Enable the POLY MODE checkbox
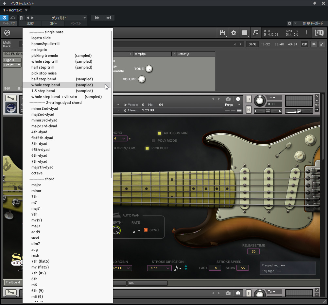Viewport: 328px width, 305px height. (x=153, y=141)
